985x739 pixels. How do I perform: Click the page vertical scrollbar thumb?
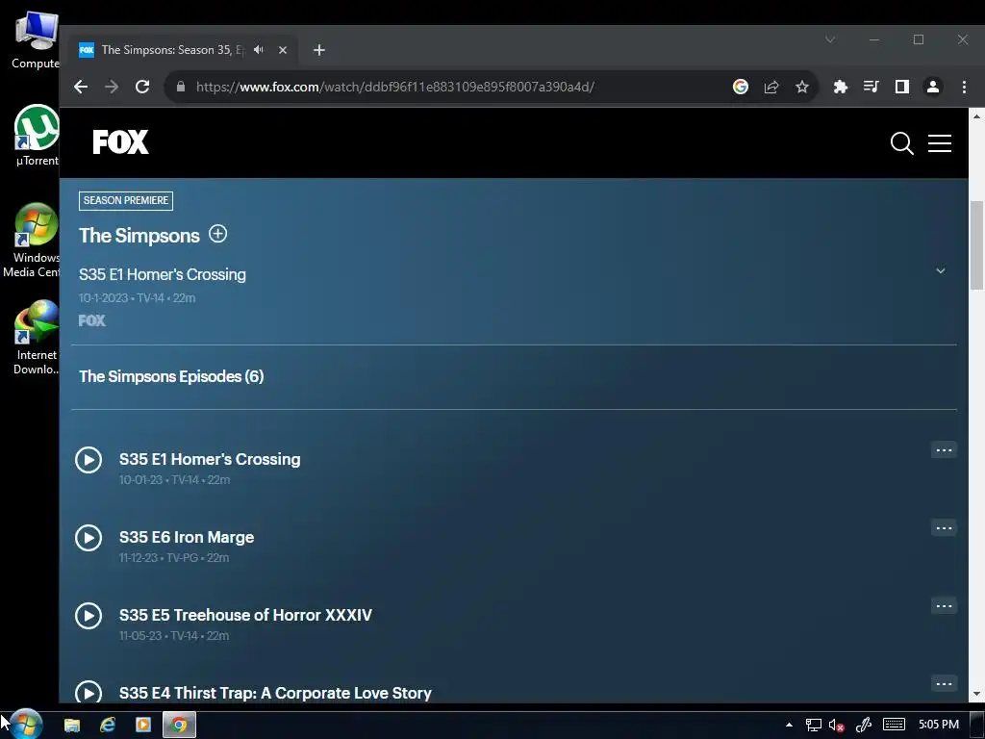976,244
